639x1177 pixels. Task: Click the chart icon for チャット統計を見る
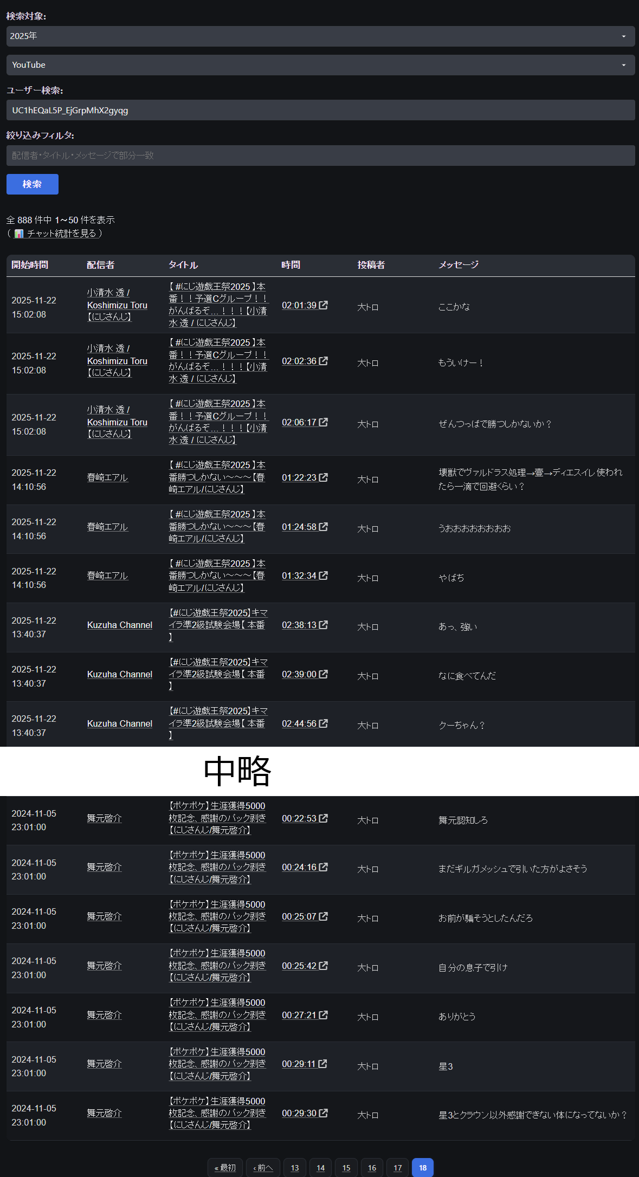[x=19, y=234]
